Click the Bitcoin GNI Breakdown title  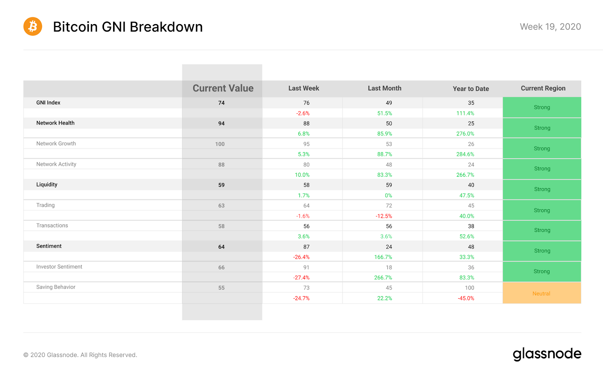128,27
